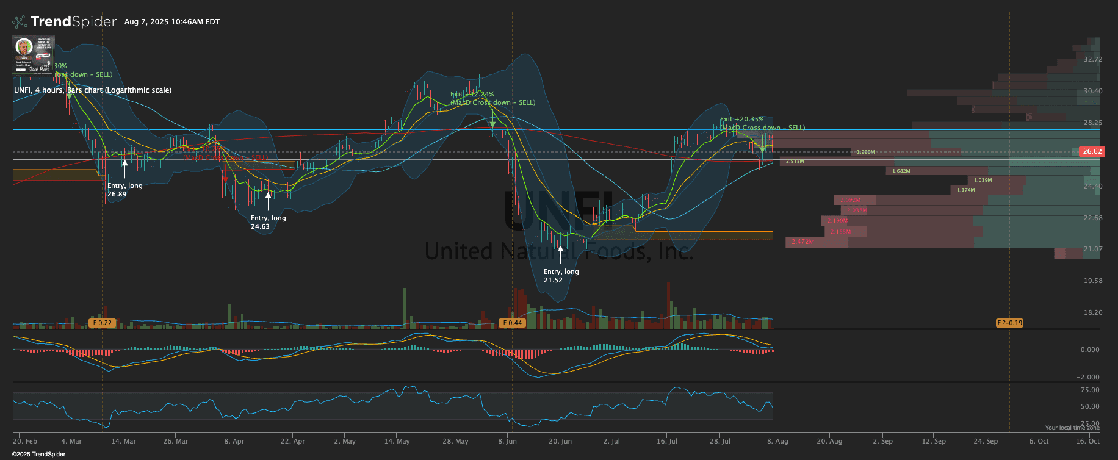
Task: Click the 1.174M volume profile label
Action: [x=965, y=190]
